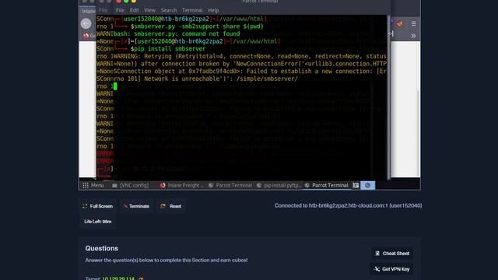Click the Firefox page vertical scrollbar
Screen dimensions: 498x280
tap(419, 109)
